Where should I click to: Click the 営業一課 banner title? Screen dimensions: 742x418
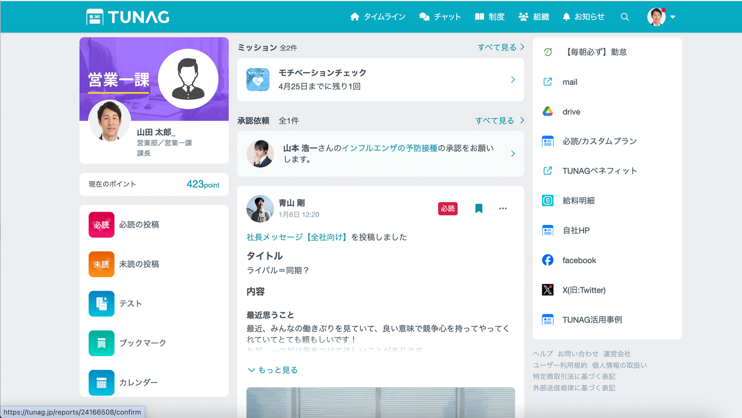point(119,80)
